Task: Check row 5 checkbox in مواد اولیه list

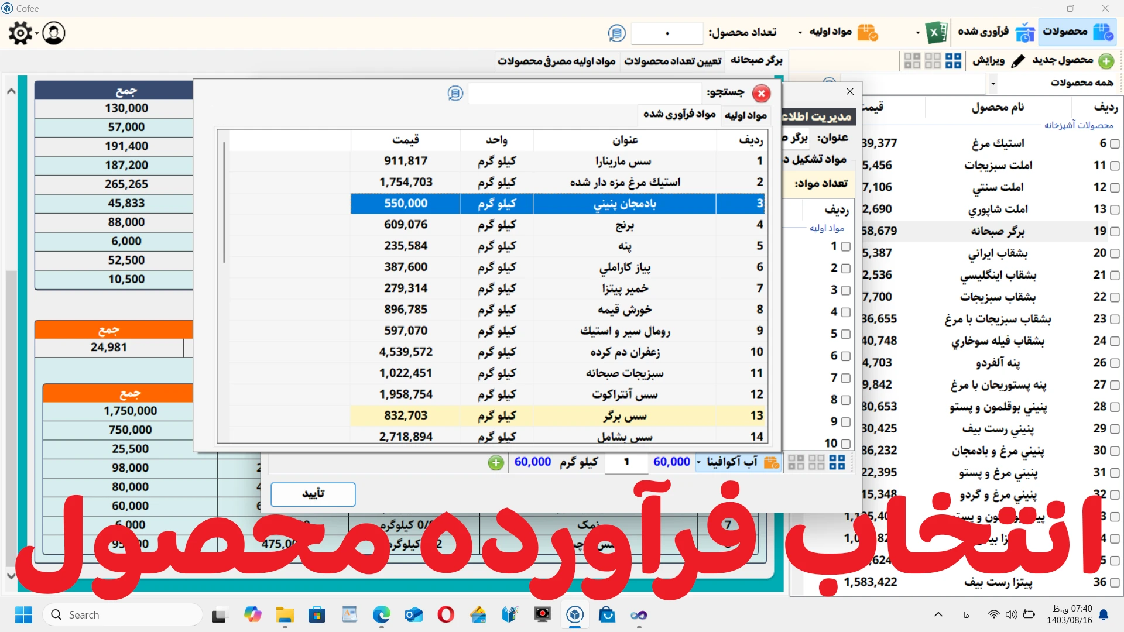Action: point(845,334)
